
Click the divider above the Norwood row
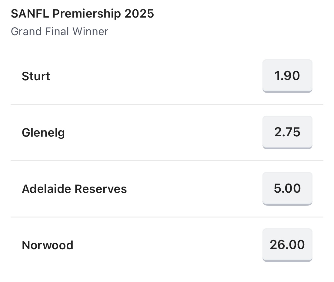(x=167, y=217)
